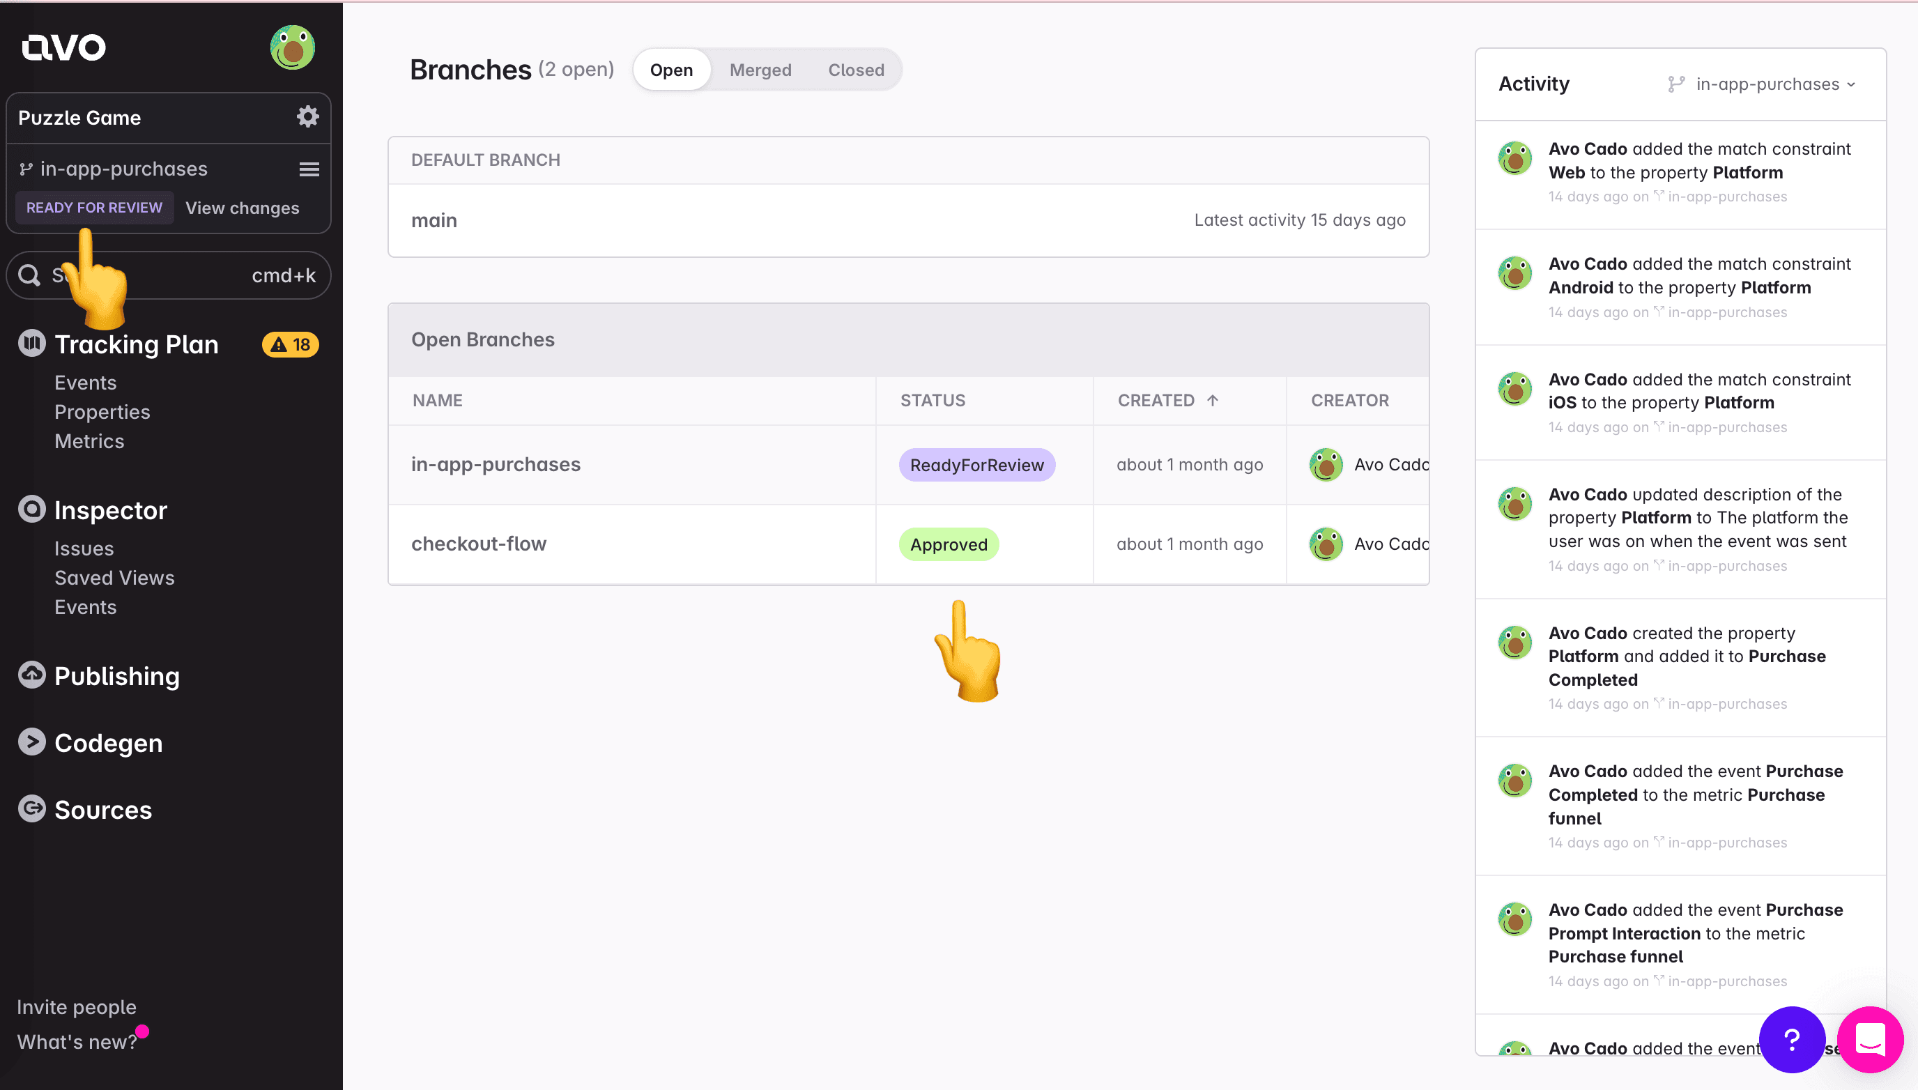
Task: Toggle to Merged branches tab
Action: pyautogui.click(x=759, y=70)
